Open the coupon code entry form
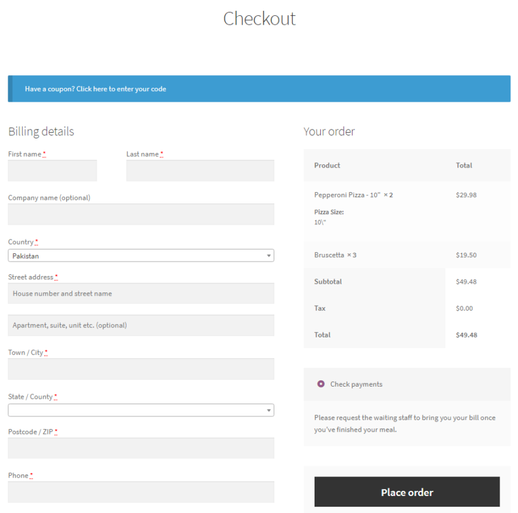Image resolution: width=518 pixels, height=513 pixels. (95, 88)
